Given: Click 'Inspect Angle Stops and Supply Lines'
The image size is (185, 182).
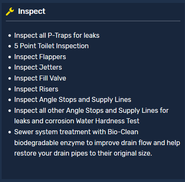Looking at the screenshot, I should [x=73, y=100].
